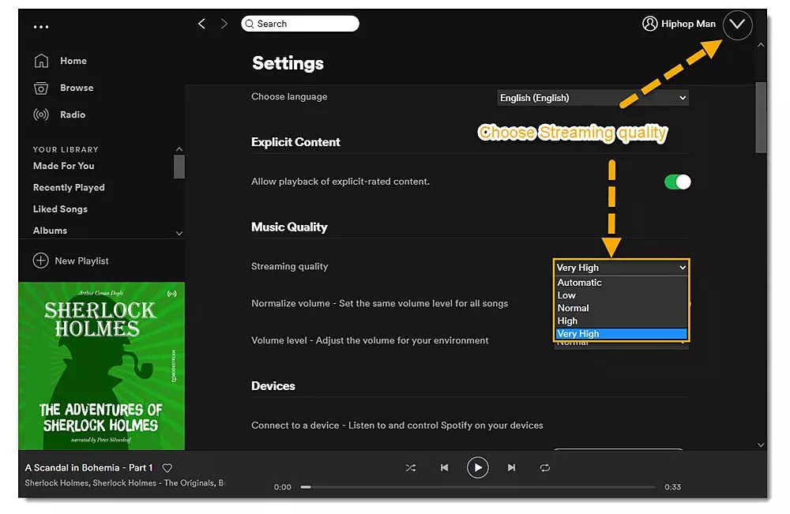Open artist link Sherlock Holmes
This screenshot has width=790, height=514.
[57, 483]
